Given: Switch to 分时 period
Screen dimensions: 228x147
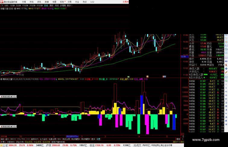Looking at the screenshot, I should pos(6,5).
